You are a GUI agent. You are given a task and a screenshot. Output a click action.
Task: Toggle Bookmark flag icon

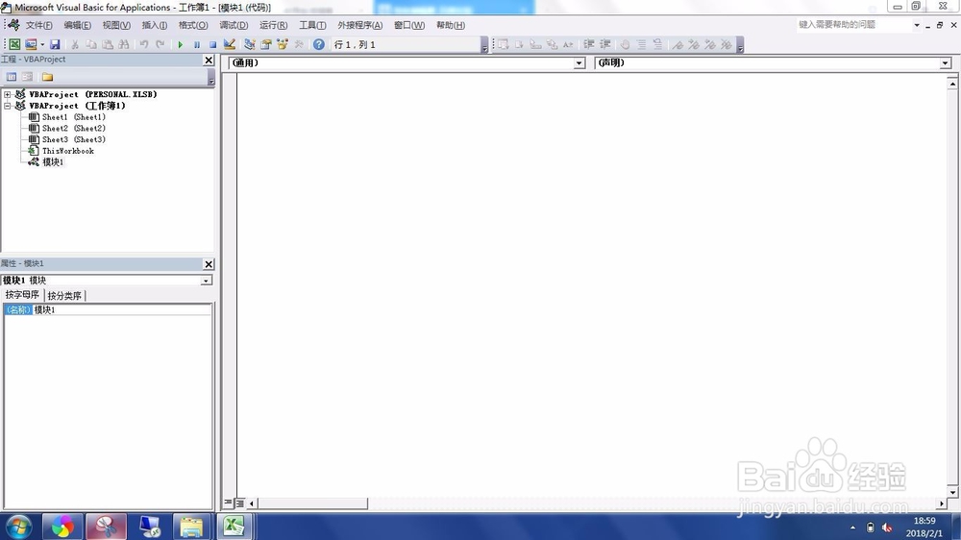[678, 44]
